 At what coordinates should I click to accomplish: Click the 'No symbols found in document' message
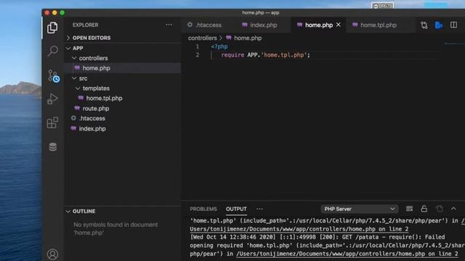[116, 228]
